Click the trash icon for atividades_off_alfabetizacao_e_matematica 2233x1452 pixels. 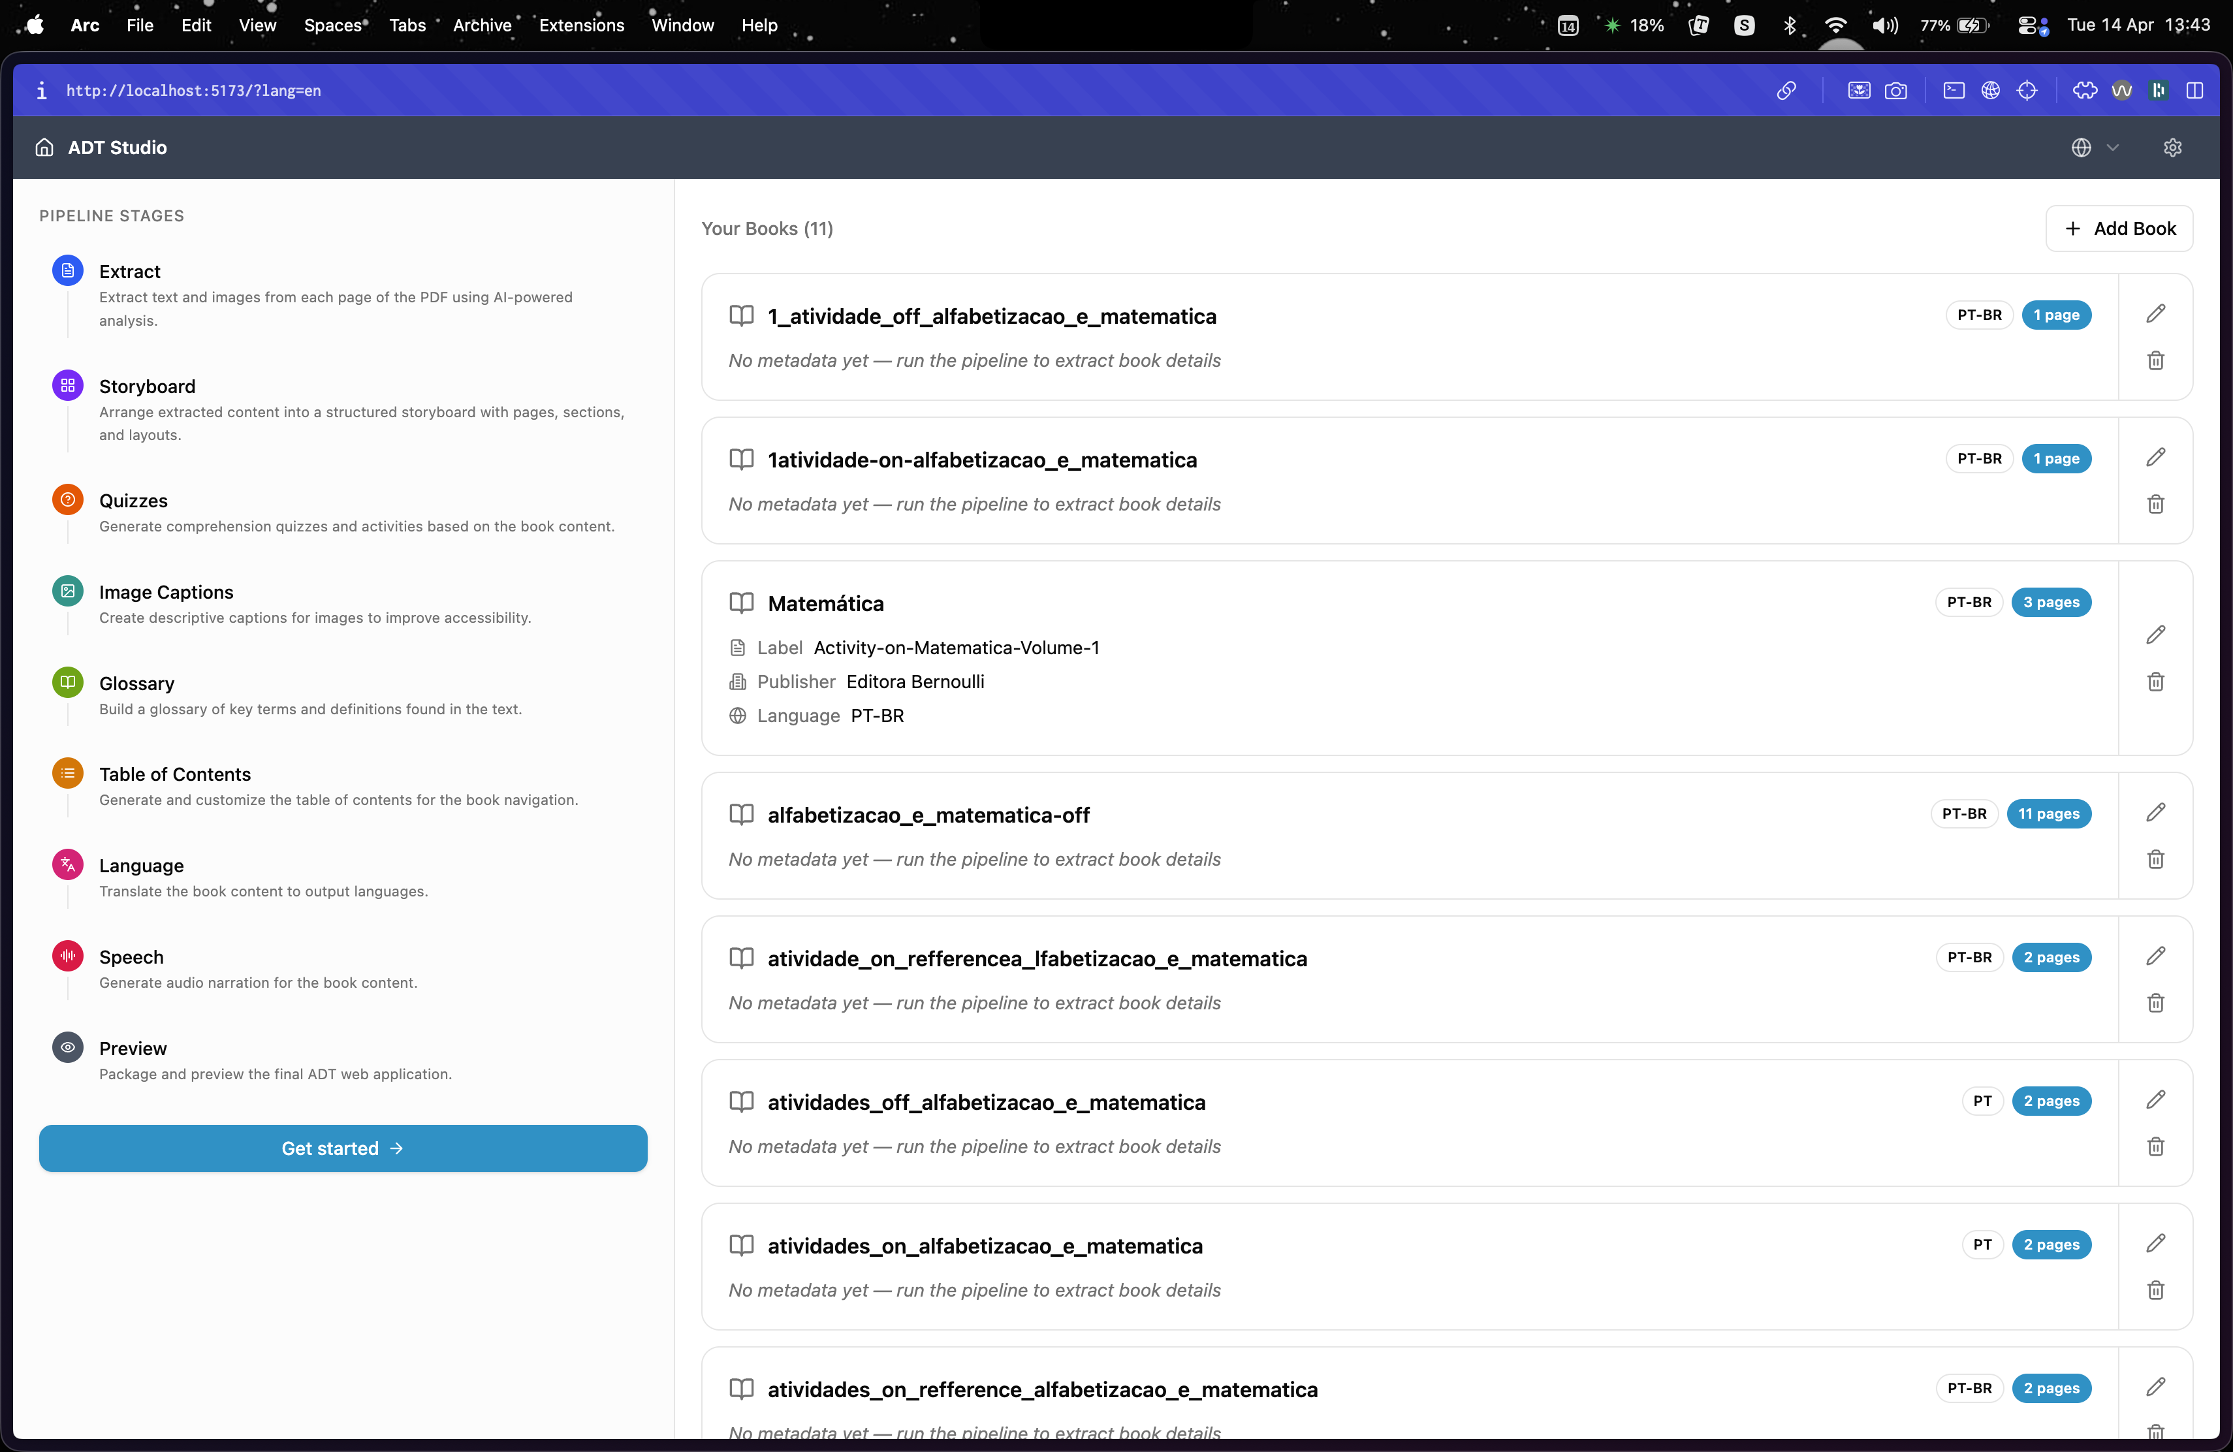pos(2155,1146)
